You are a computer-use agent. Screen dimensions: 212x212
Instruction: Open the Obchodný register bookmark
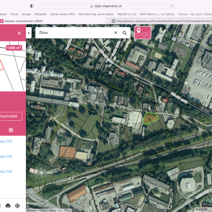(96, 14)
